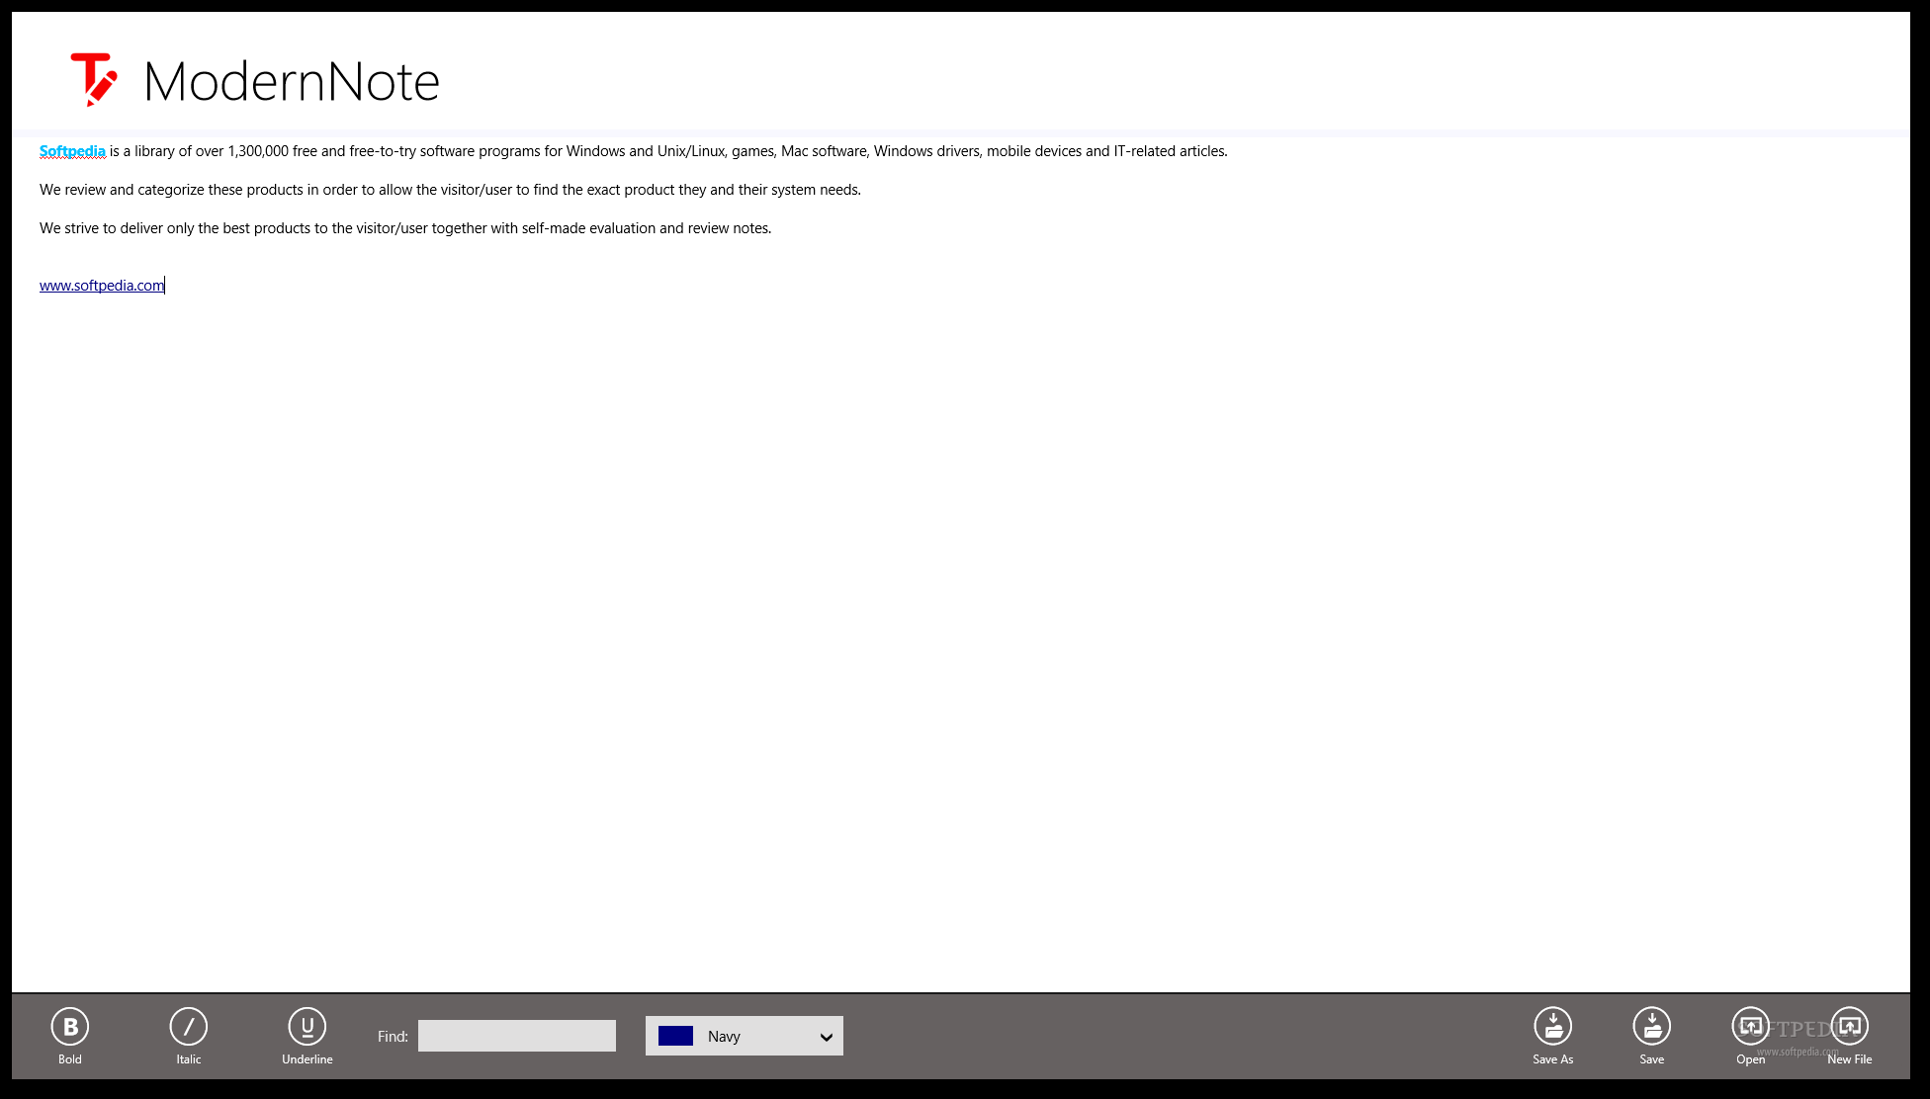Click the Save icon

coord(1652,1027)
